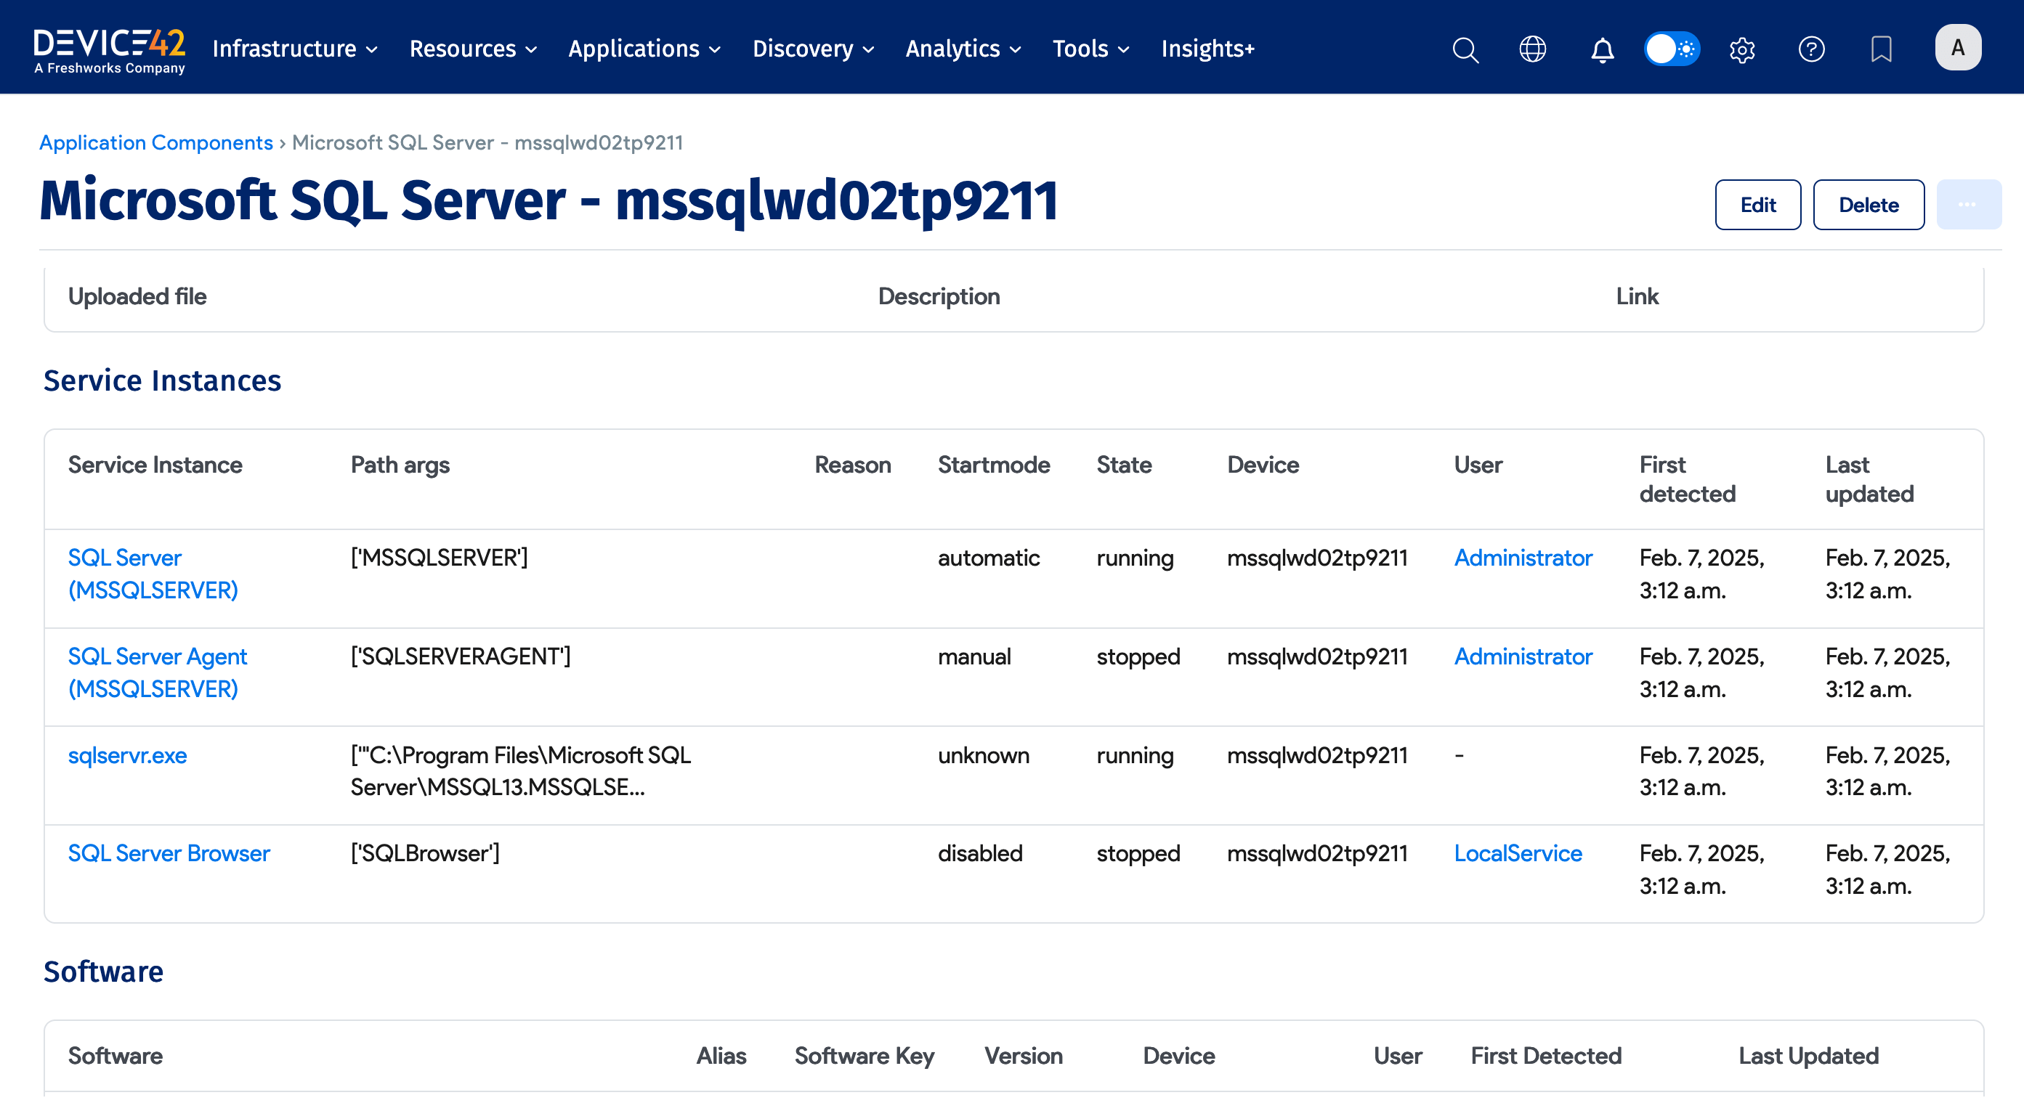Open the Insights+ menu
2024x1111 pixels.
tap(1207, 49)
